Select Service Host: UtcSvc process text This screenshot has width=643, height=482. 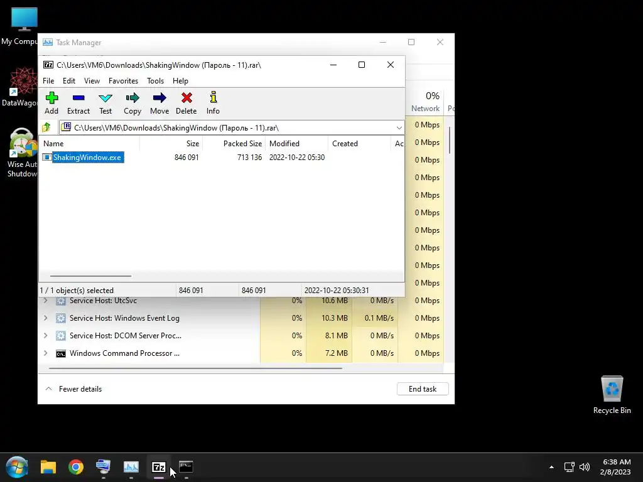pos(104,301)
